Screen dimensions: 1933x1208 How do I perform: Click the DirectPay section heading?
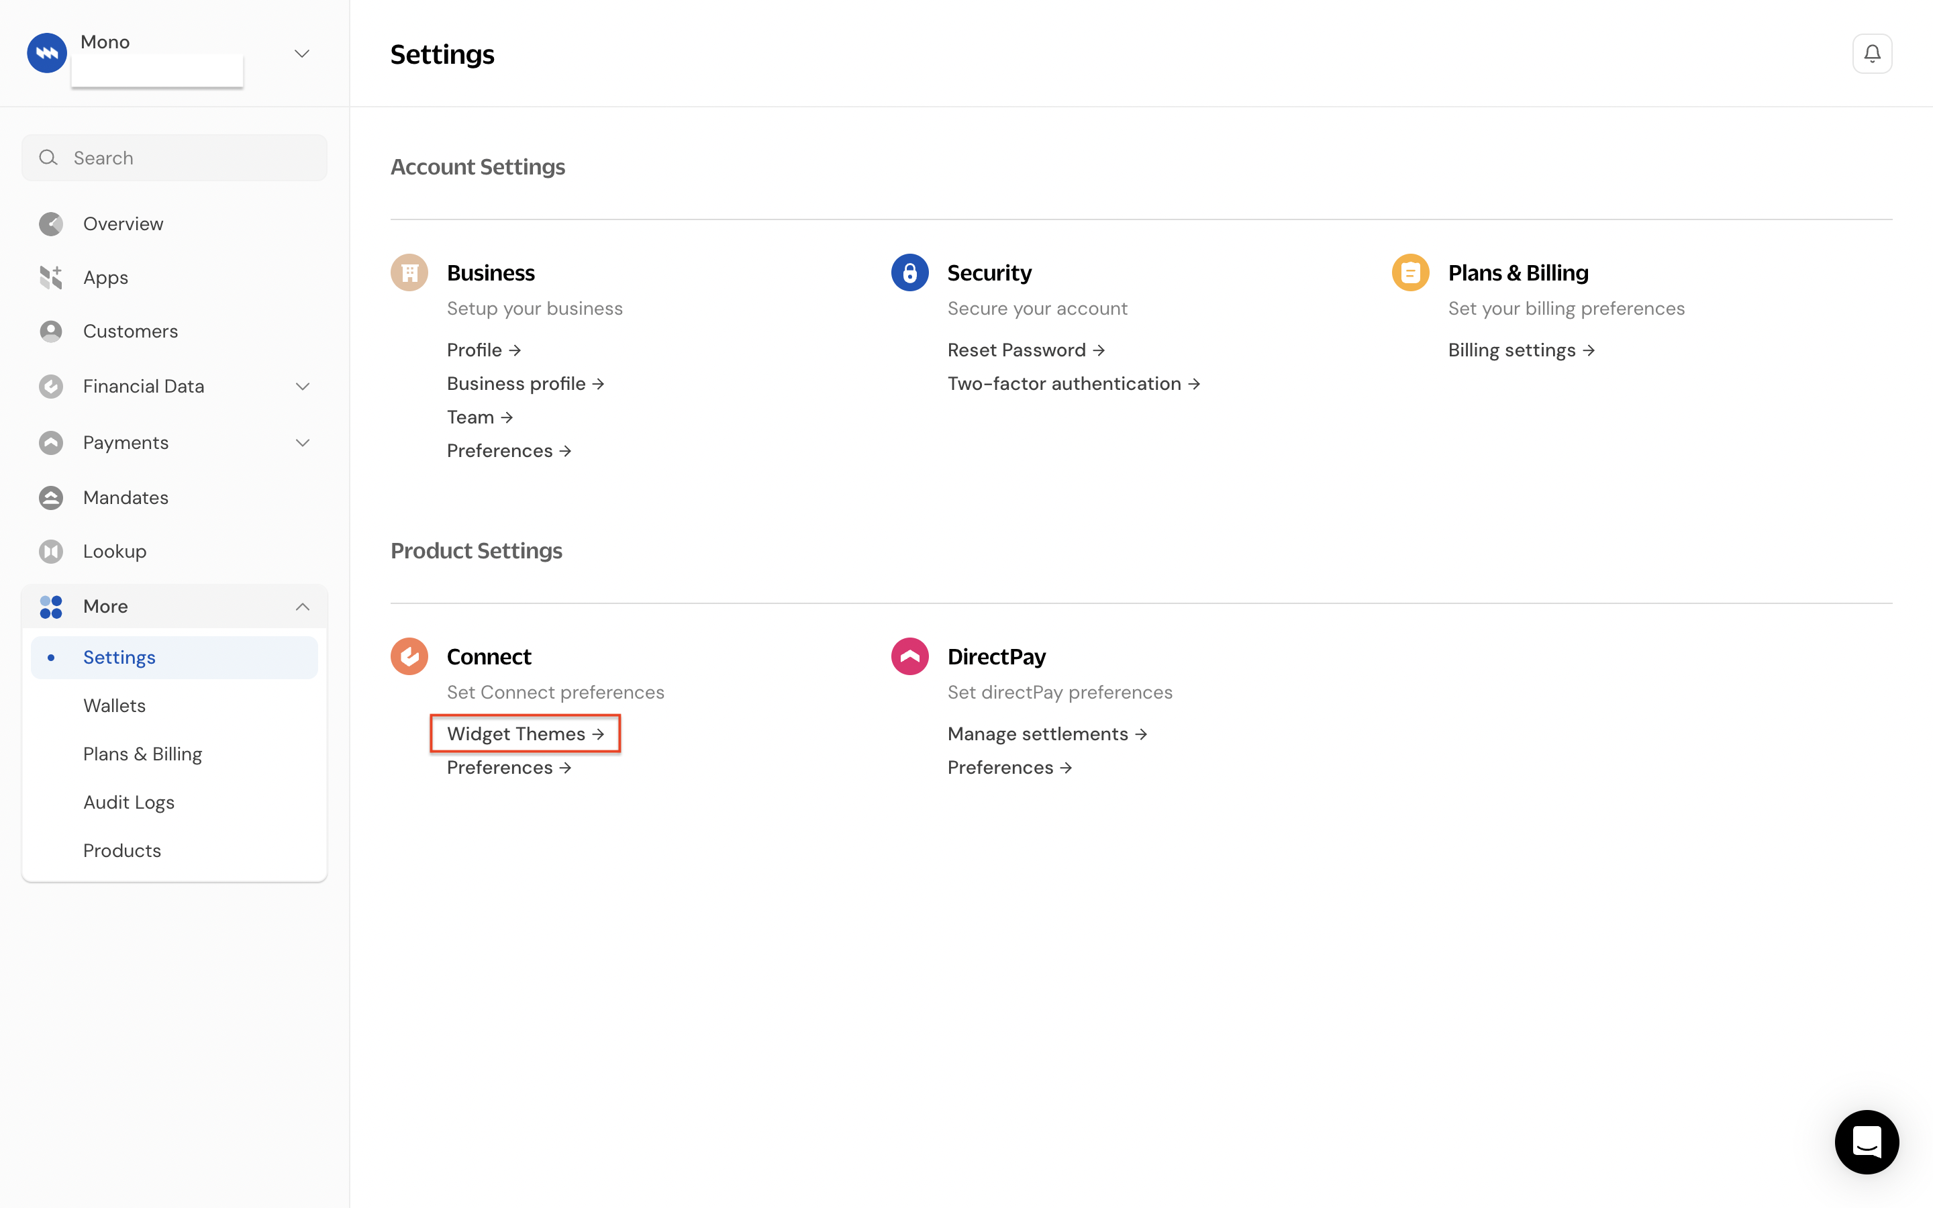click(x=996, y=656)
